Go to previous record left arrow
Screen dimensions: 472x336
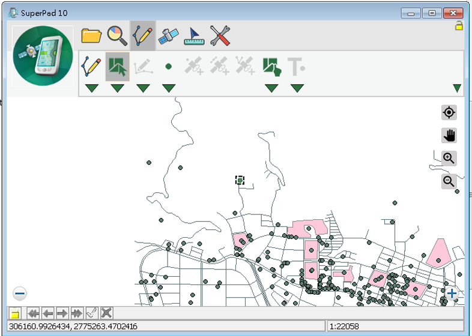click(48, 313)
